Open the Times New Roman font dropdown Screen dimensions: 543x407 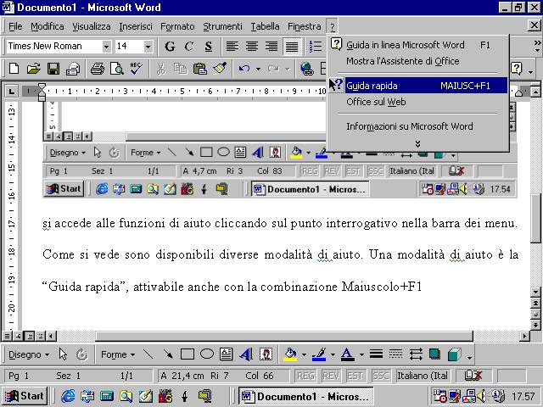coord(107,47)
